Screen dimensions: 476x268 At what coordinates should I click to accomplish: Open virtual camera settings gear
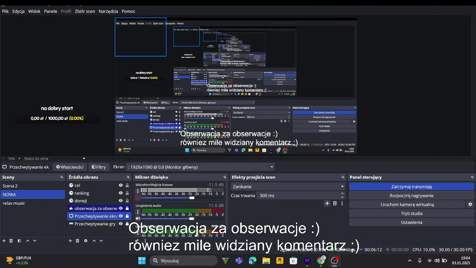tap(470, 204)
